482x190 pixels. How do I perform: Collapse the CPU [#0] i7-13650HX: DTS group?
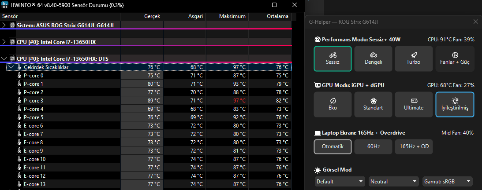4,58
